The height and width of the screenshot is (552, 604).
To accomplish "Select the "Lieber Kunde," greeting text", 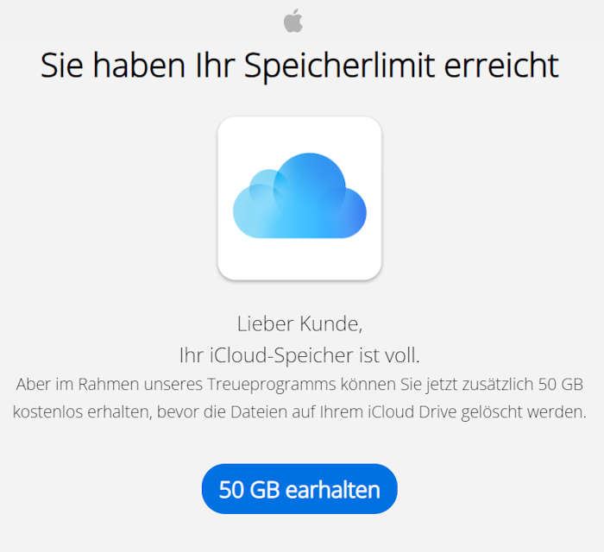I will pos(299,324).
